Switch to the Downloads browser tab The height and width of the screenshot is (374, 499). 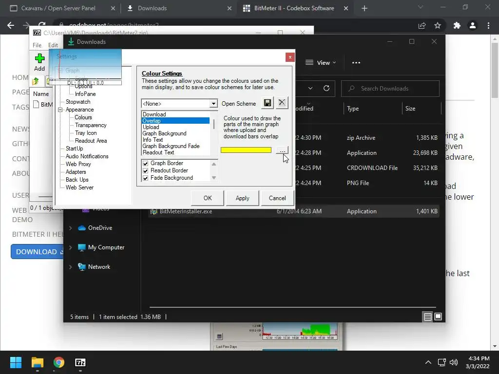point(179,8)
